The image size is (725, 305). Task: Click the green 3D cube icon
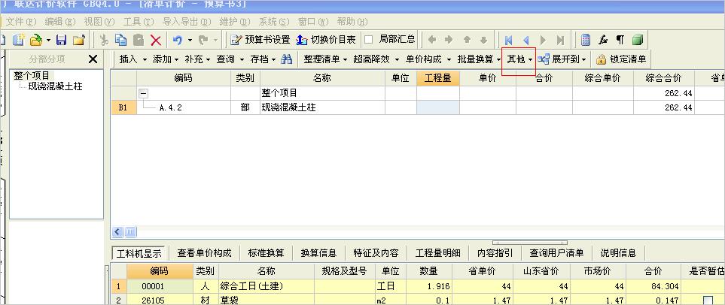coord(638,40)
